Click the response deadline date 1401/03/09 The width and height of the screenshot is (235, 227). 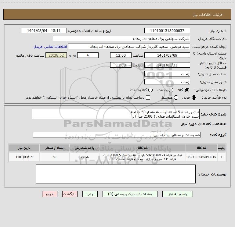[167, 55]
